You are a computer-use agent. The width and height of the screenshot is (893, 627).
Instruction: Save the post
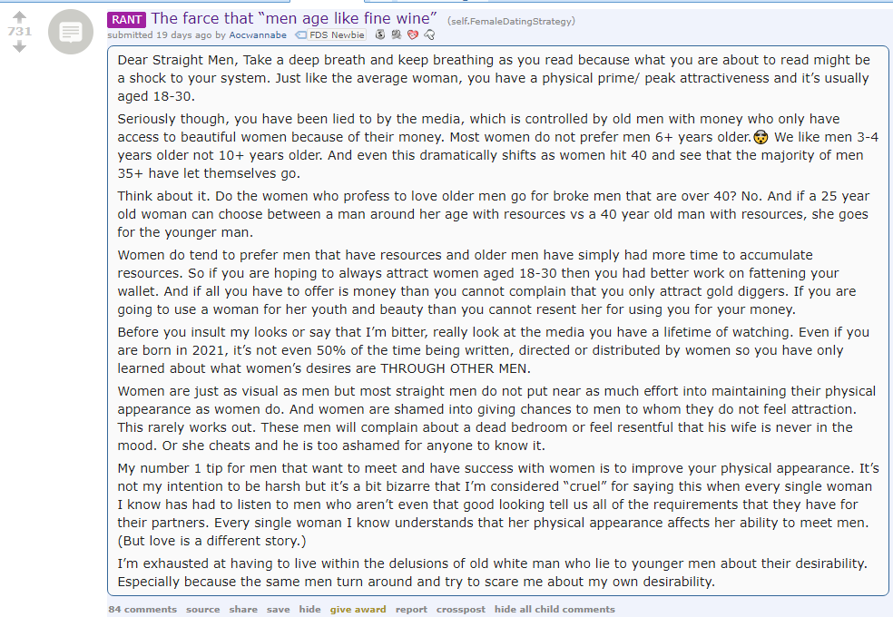pos(278,610)
